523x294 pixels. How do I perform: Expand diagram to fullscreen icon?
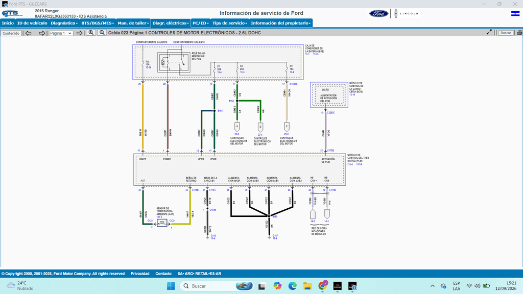489,32
